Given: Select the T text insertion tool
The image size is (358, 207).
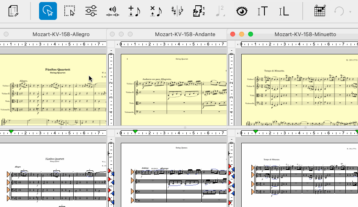Looking at the screenshot, I should tap(262, 11).
